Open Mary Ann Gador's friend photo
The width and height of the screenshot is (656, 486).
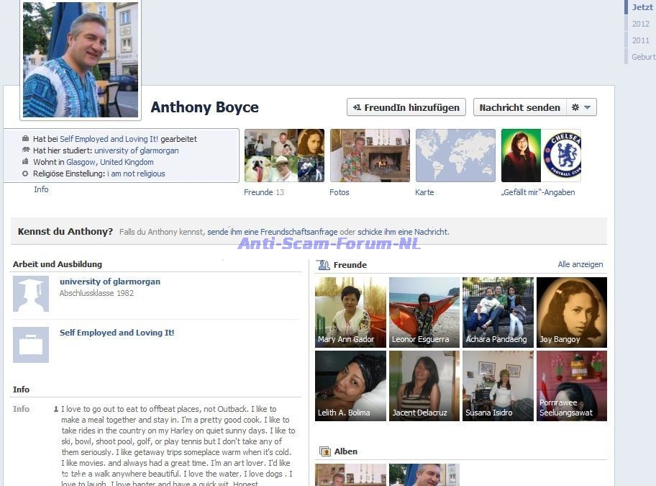click(350, 312)
